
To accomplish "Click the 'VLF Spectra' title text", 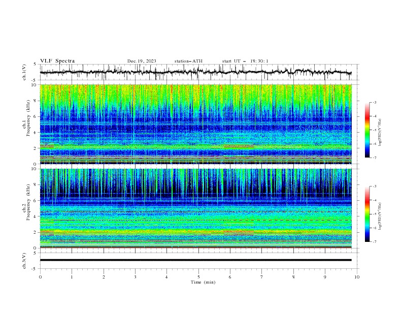I will (x=57, y=61).
